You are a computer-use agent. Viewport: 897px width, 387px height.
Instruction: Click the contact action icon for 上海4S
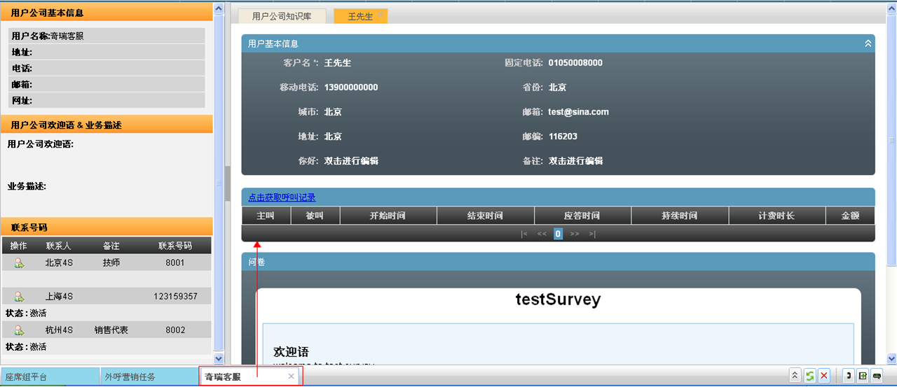[19, 297]
